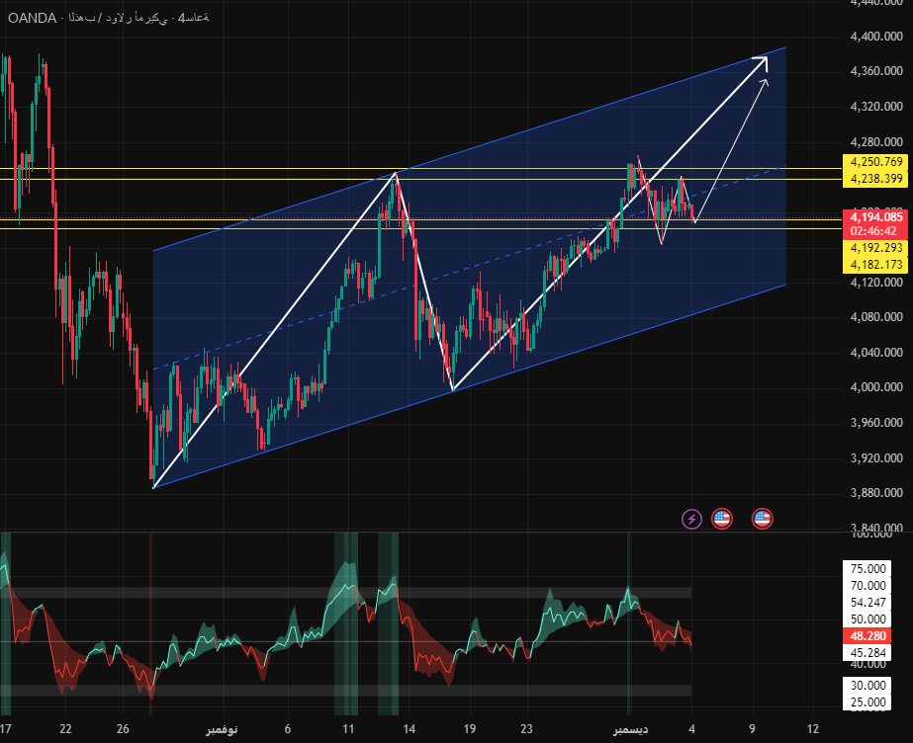
Task: Click the ديسمبر month label on time axis
Action: (x=630, y=729)
